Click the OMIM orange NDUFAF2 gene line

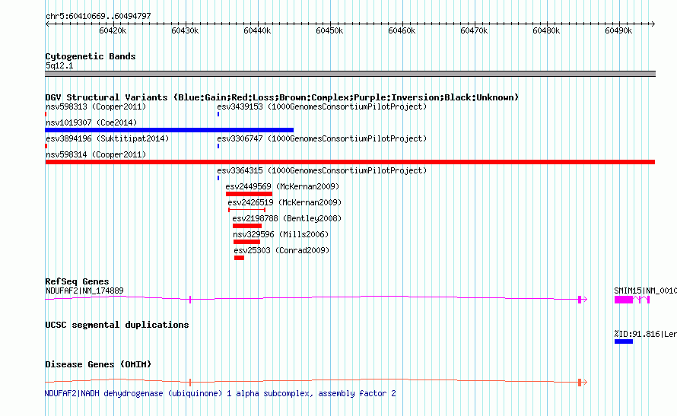coord(316,381)
